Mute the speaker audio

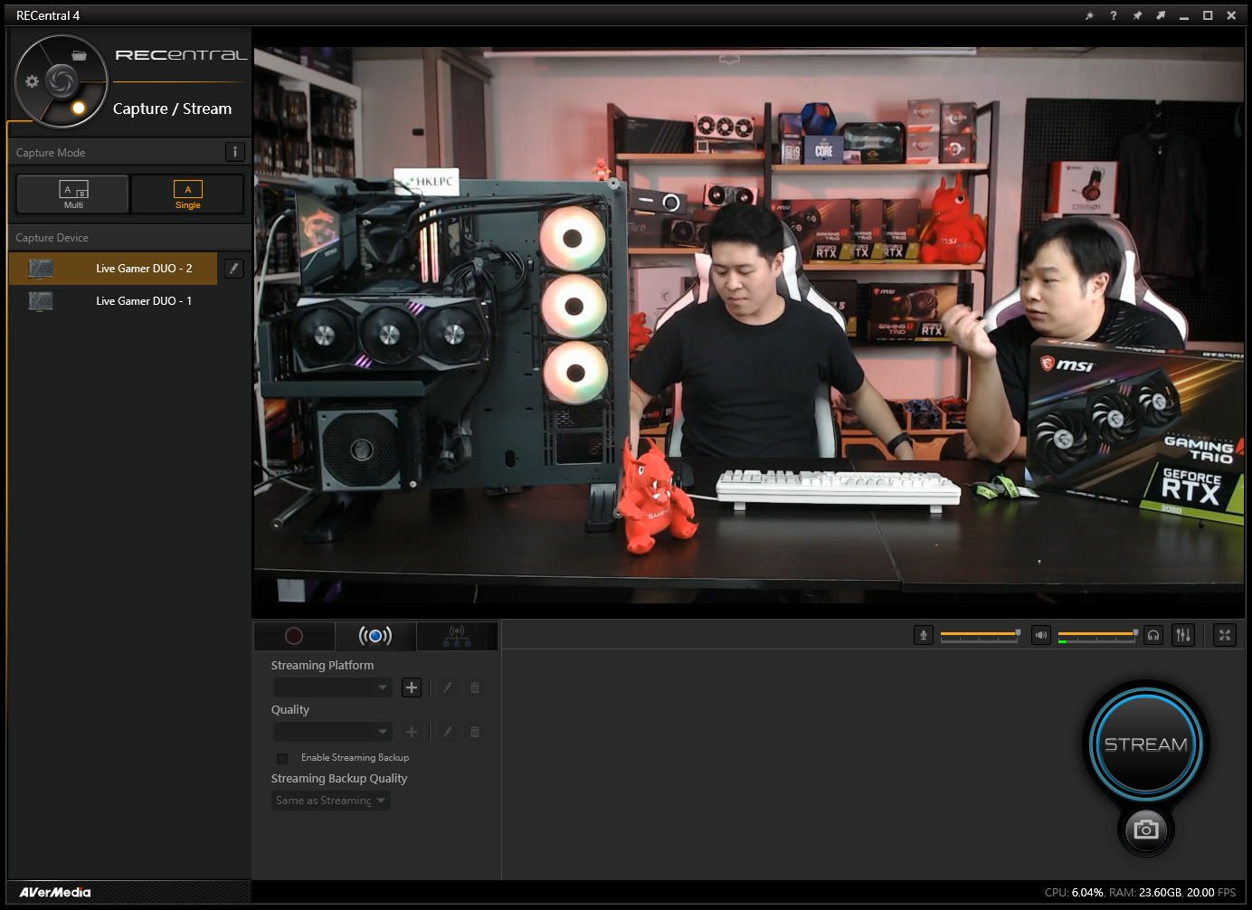click(x=1041, y=635)
